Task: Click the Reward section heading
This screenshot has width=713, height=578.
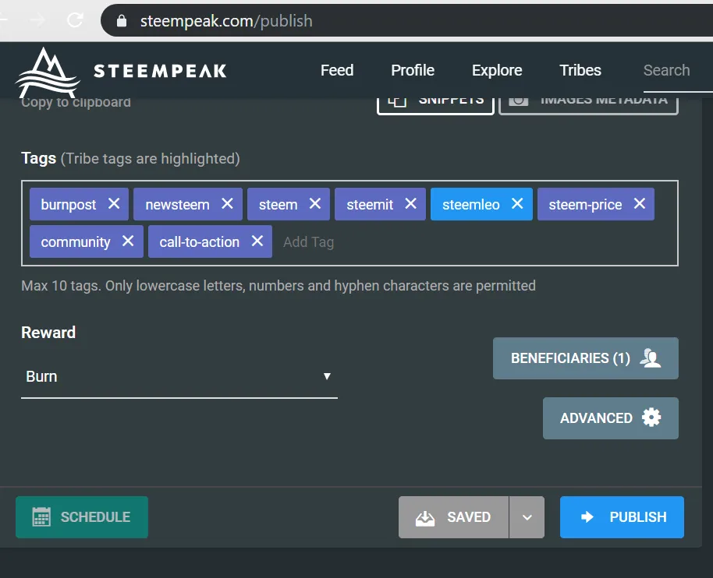Action: pyautogui.click(x=48, y=333)
